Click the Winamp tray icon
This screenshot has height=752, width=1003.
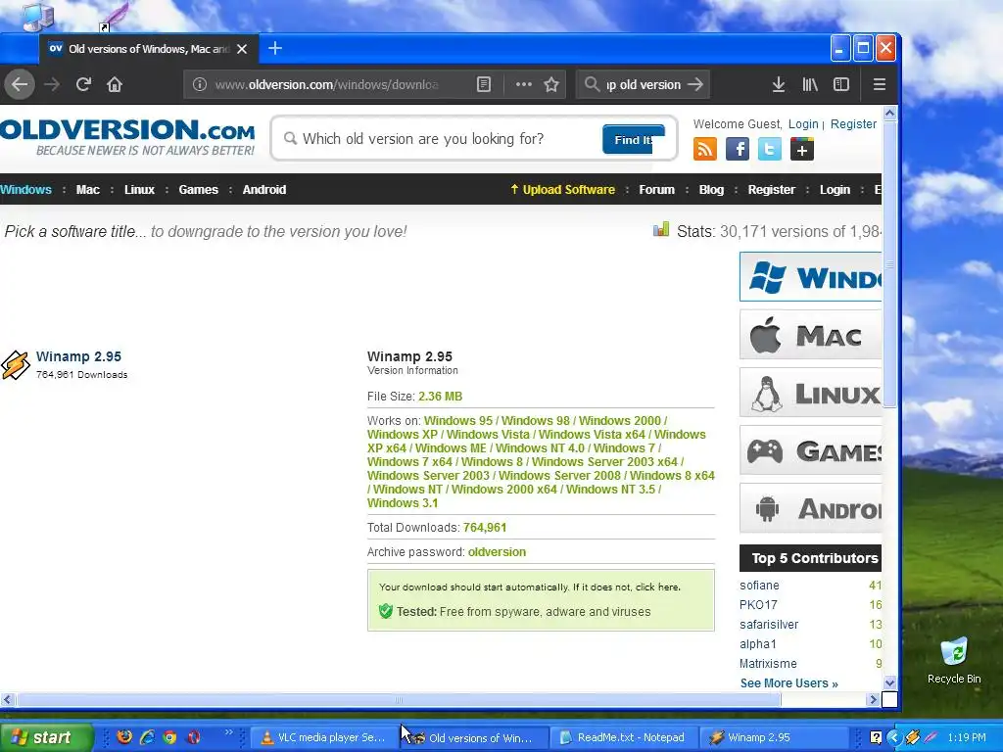pos(913,737)
